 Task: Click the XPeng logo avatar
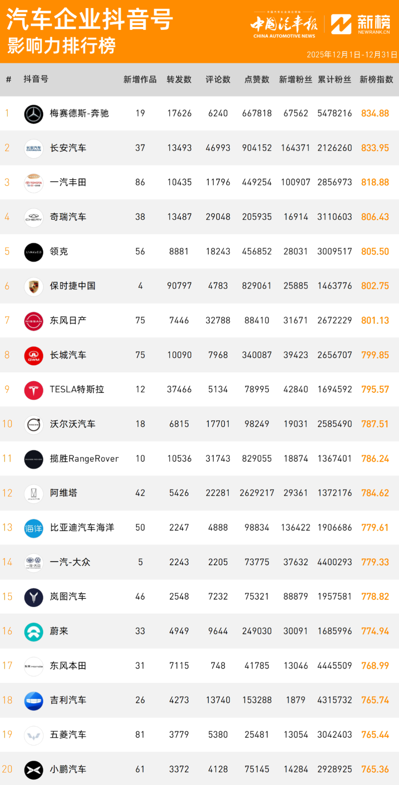34,770
